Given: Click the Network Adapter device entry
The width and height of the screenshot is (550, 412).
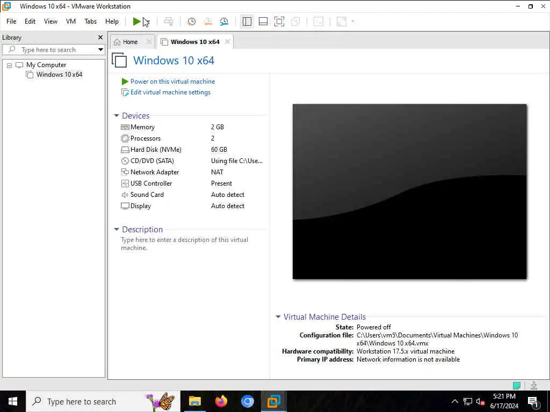Looking at the screenshot, I should [x=154, y=172].
